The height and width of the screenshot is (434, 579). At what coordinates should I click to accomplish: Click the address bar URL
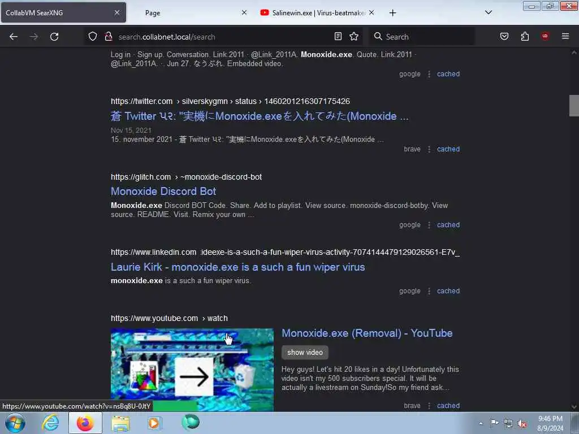(167, 37)
